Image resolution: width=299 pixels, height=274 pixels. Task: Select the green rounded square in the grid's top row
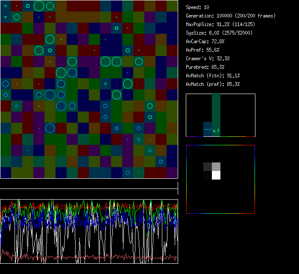tap(28, 6)
